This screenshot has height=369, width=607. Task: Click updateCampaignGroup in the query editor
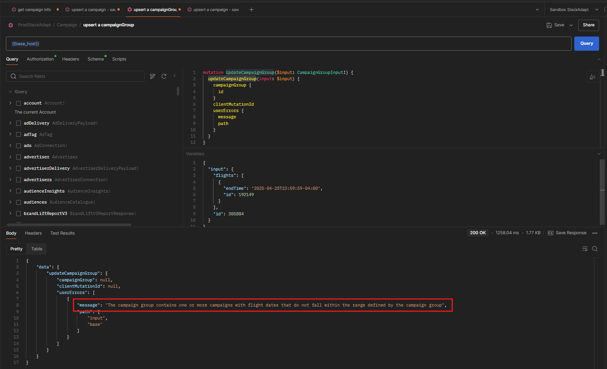[232, 79]
